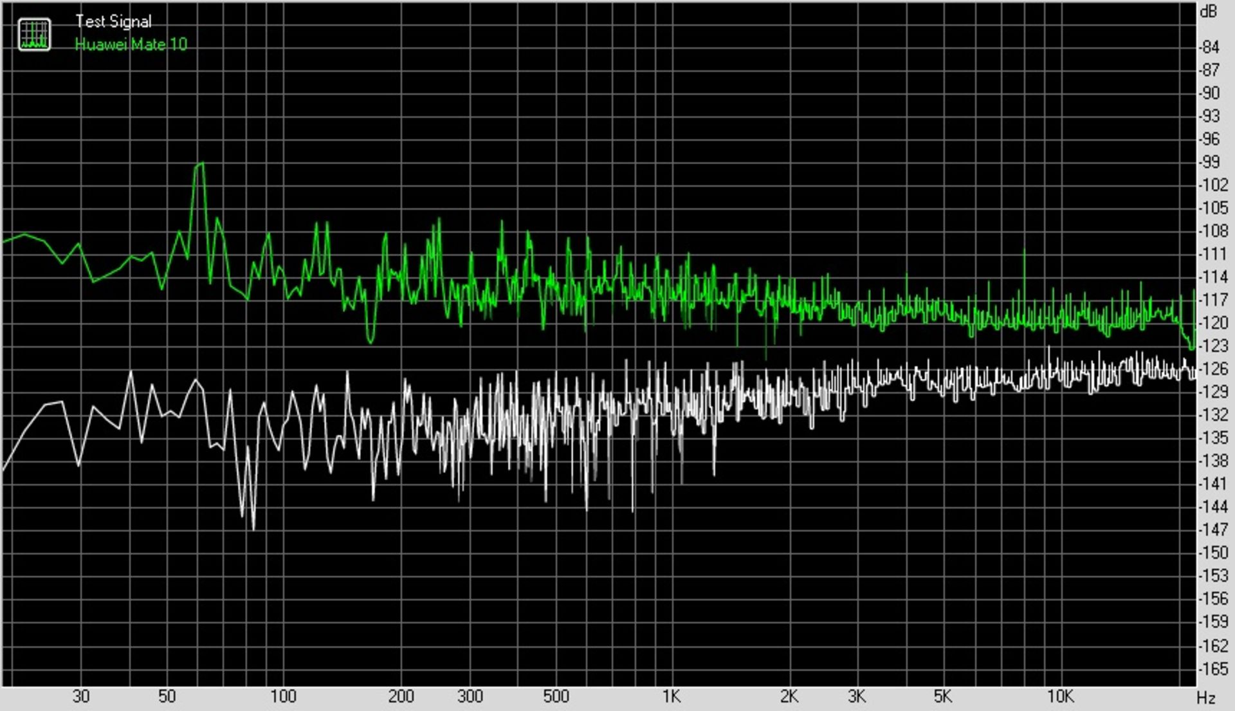Click the 5K frequency axis label
The width and height of the screenshot is (1235, 711).
(942, 696)
